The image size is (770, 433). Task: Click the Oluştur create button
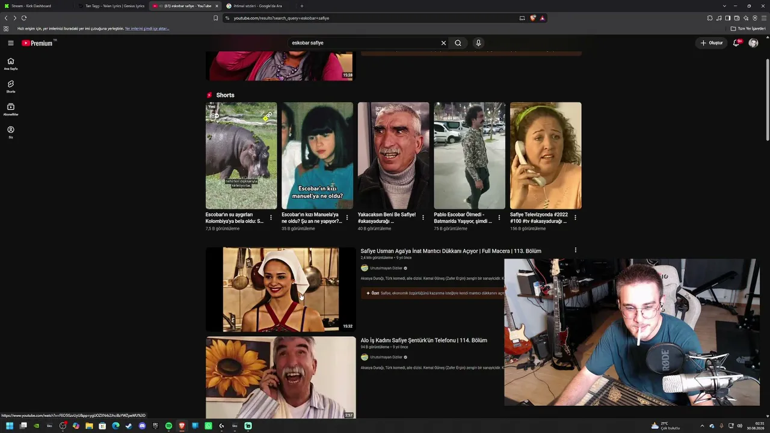[x=711, y=43]
